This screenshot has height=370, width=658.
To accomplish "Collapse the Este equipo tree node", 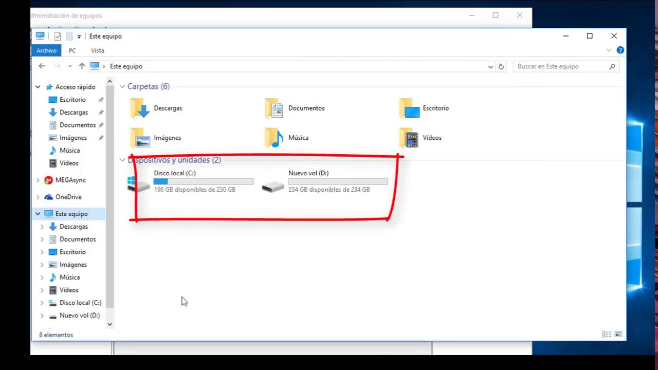I will (38, 214).
